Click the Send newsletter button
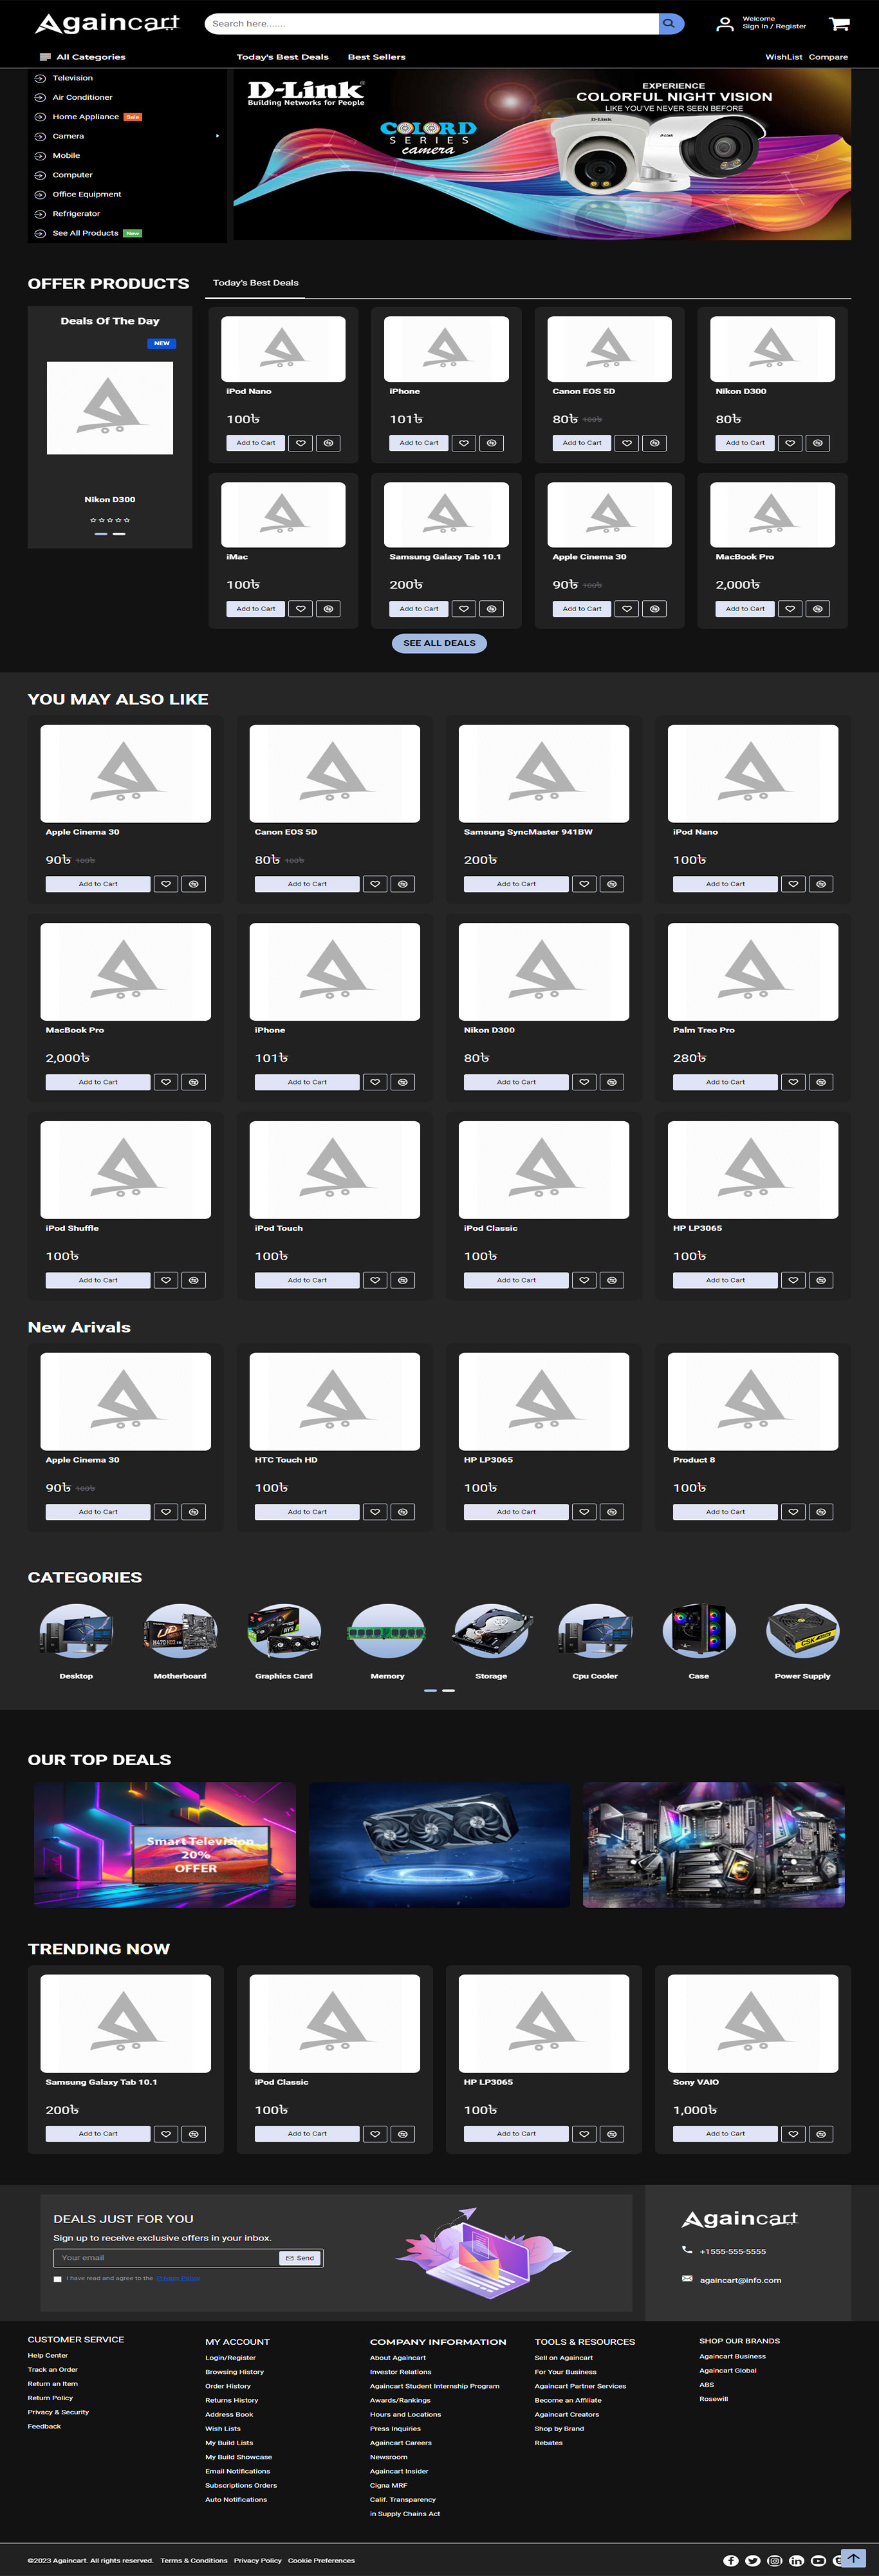This screenshot has width=879, height=2576. 300,2258
